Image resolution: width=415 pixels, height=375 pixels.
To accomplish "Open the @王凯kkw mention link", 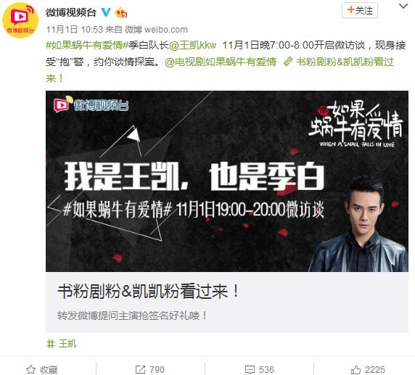I will pyautogui.click(x=193, y=45).
